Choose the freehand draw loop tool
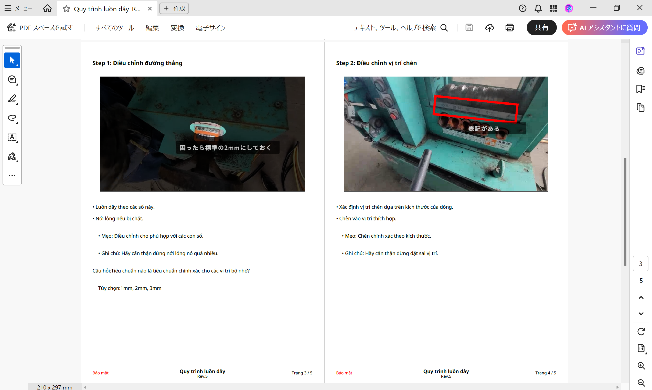Viewport: 652px width, 390px height. 12,118
